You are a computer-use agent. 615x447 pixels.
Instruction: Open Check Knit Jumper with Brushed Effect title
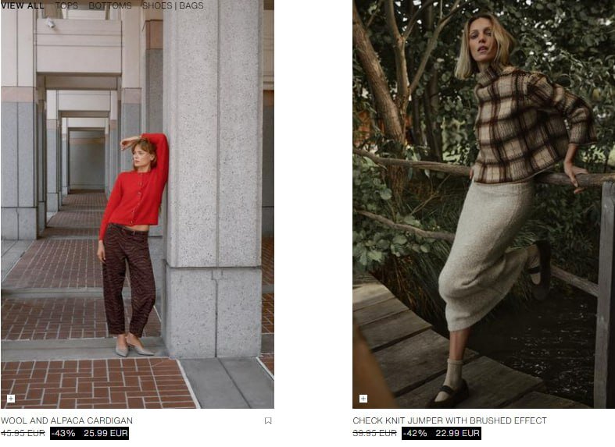point(449,420)
